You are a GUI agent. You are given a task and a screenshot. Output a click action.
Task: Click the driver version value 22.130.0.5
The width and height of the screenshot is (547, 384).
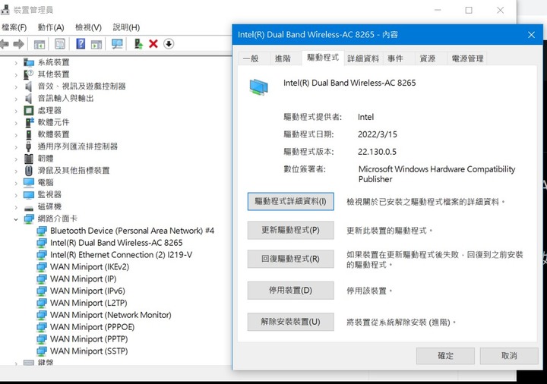pos(377,152)
